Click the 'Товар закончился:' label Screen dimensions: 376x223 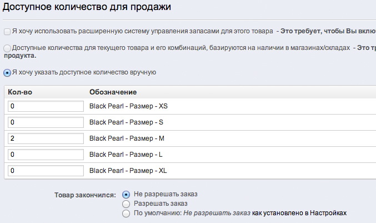[85, 195]
